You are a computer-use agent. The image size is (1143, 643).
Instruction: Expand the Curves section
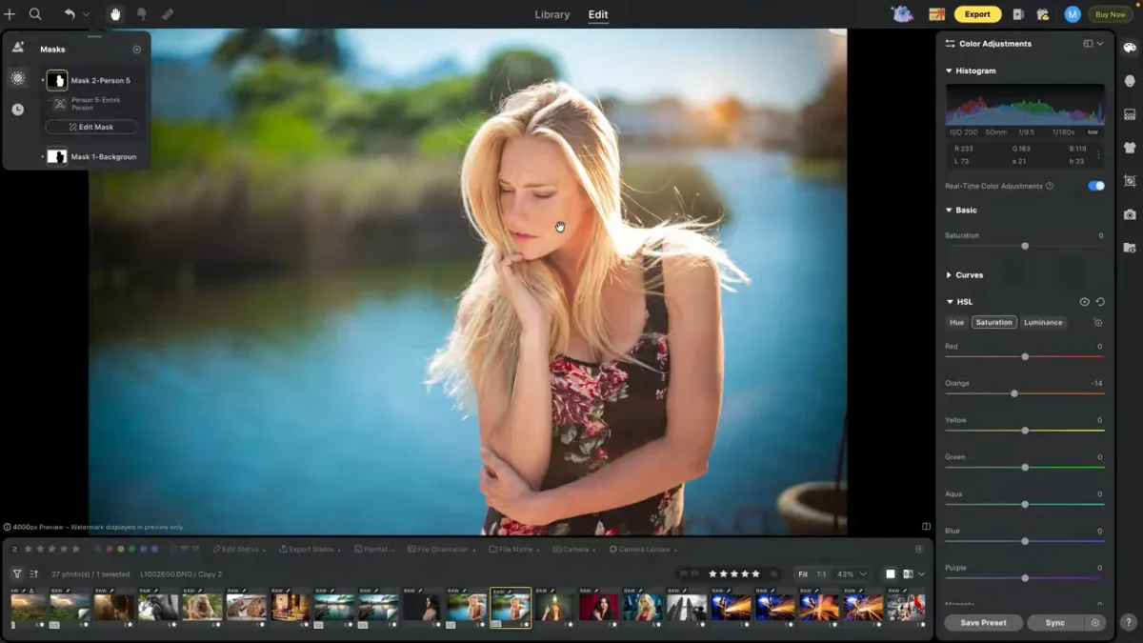click(x=949, y=275)
